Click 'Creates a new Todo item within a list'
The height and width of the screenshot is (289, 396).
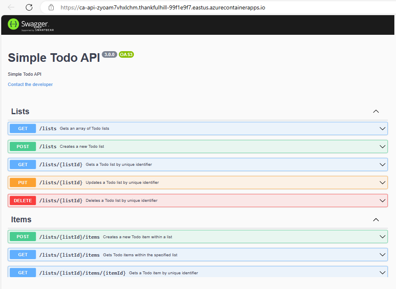tap(137, 237)
